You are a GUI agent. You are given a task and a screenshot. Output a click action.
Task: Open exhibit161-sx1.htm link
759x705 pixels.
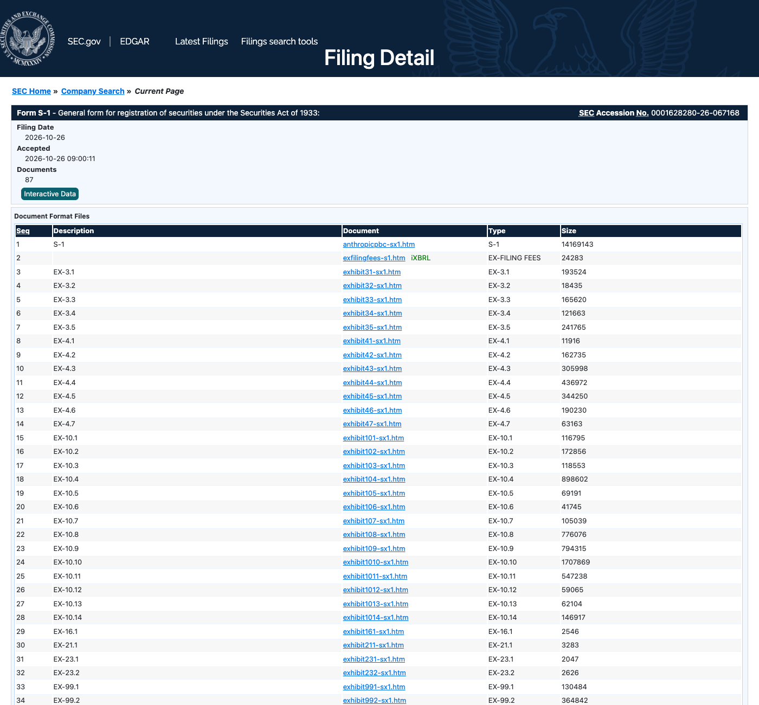click(374, 632)
